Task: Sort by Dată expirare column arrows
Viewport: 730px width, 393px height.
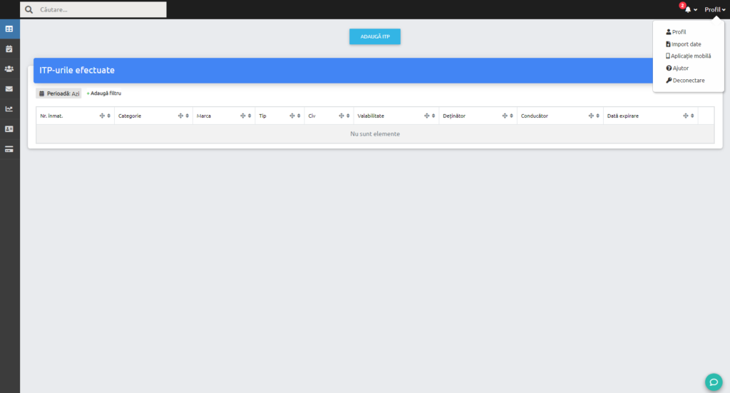Action: coord(692,116)
